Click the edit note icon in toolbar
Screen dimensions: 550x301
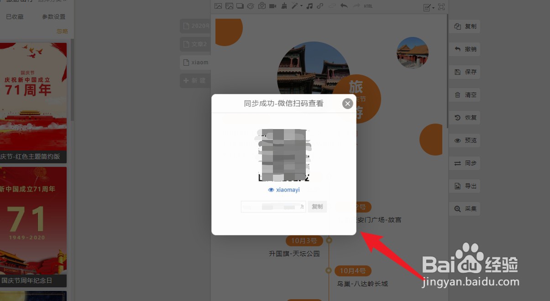427,7
